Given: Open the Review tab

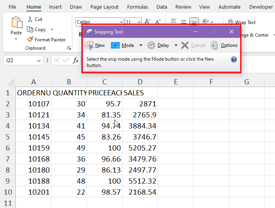Looking at the screenshot, I should point(183,7).
